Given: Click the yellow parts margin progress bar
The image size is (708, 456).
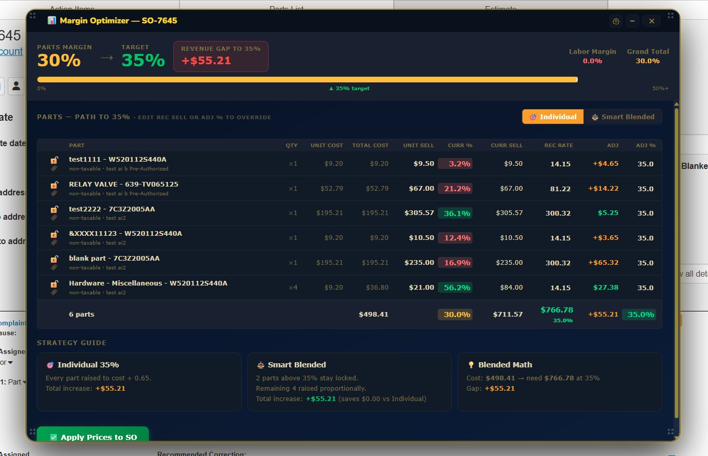Looking at the screenshot, I should (x=307, y=79).
